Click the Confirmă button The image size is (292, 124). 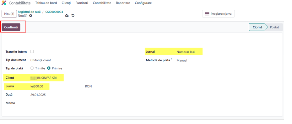(11, 27)
